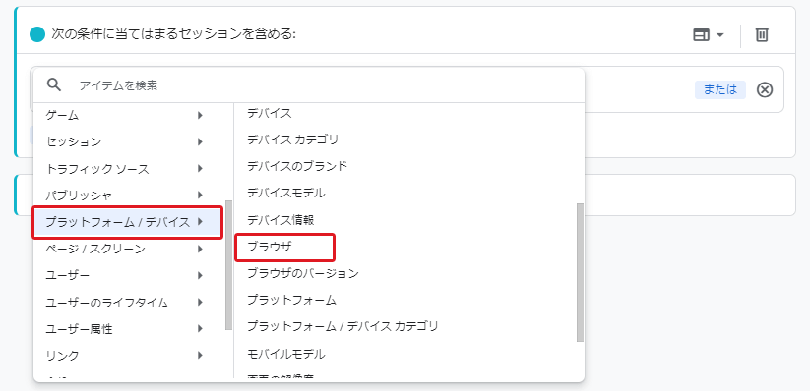Remove condition with circled X icon
This screenshot has height=391, width=810.
765,89
